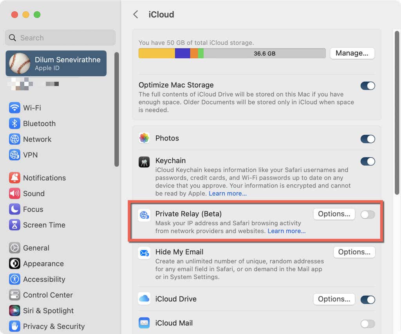Select the Appearance icon in the sidebar
This screenshot has width=401, height=334.
point(14,264)
